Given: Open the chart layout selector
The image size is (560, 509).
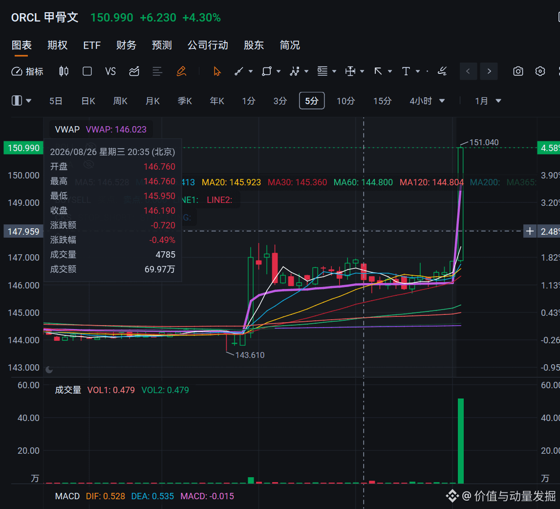Looking at the screenshot, I should [22, 101].
